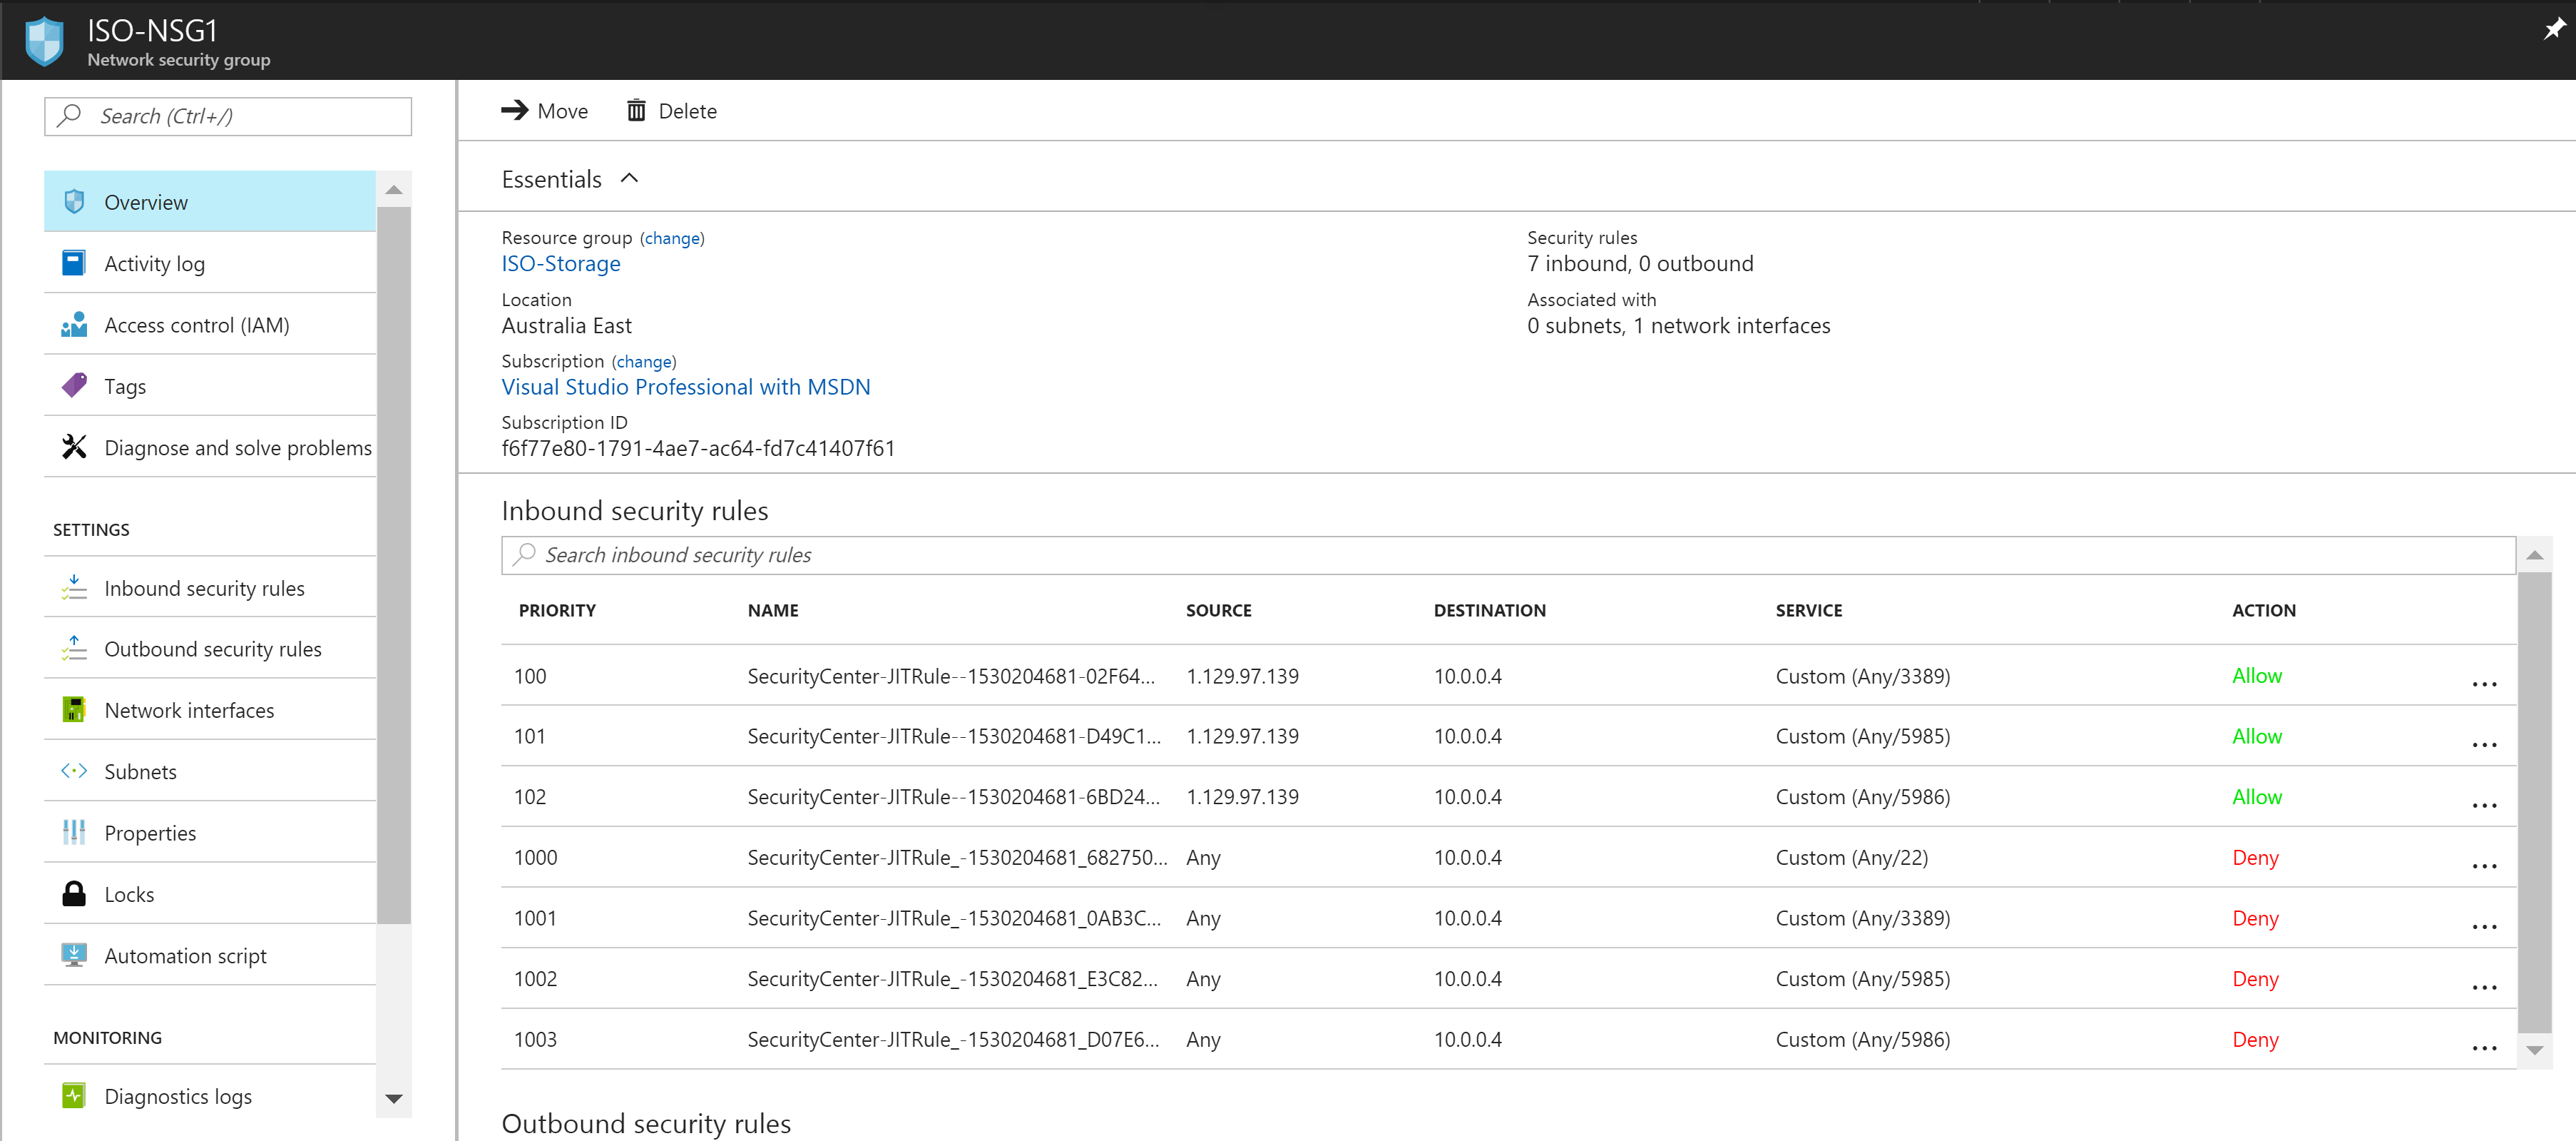
Task: Open Visual Studio Professional with MSDN link
Action: coord(685,387)
